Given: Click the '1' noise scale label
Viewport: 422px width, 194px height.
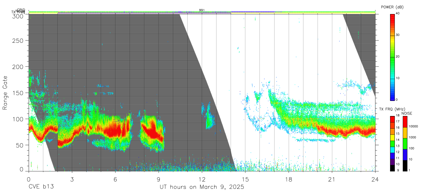Looking at the screenshot, I should click(409, 170).
